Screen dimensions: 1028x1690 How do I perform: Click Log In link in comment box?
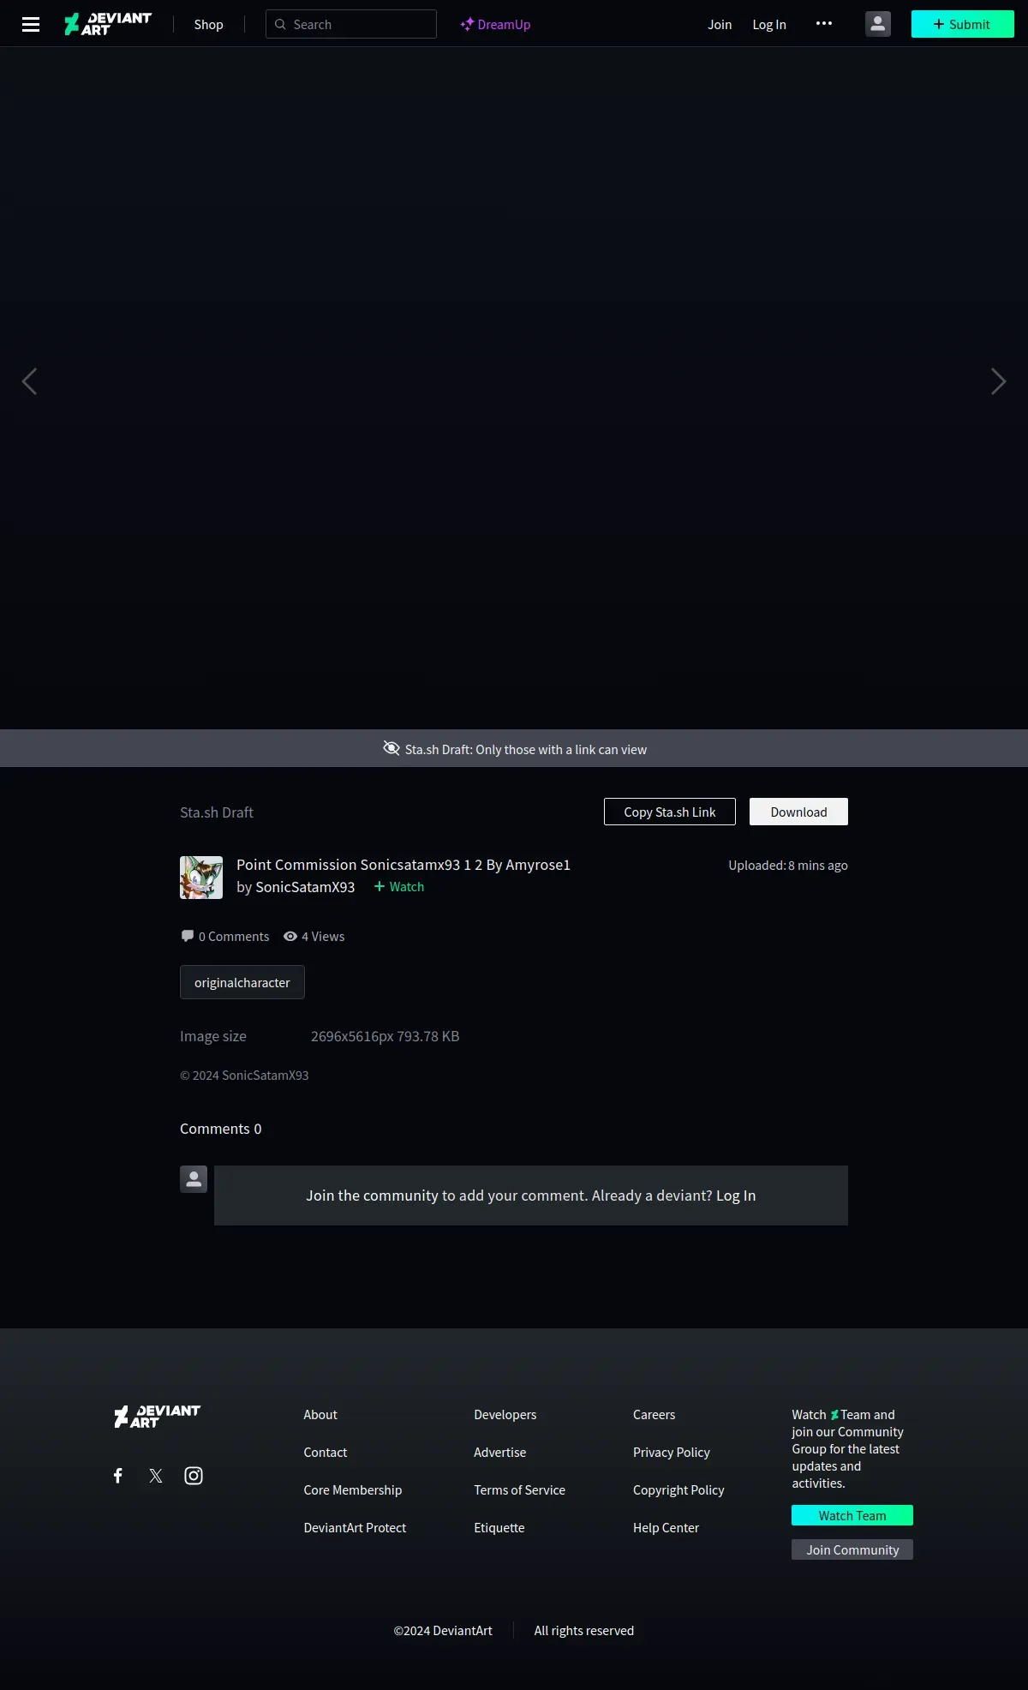click(x=736, y=1196)
